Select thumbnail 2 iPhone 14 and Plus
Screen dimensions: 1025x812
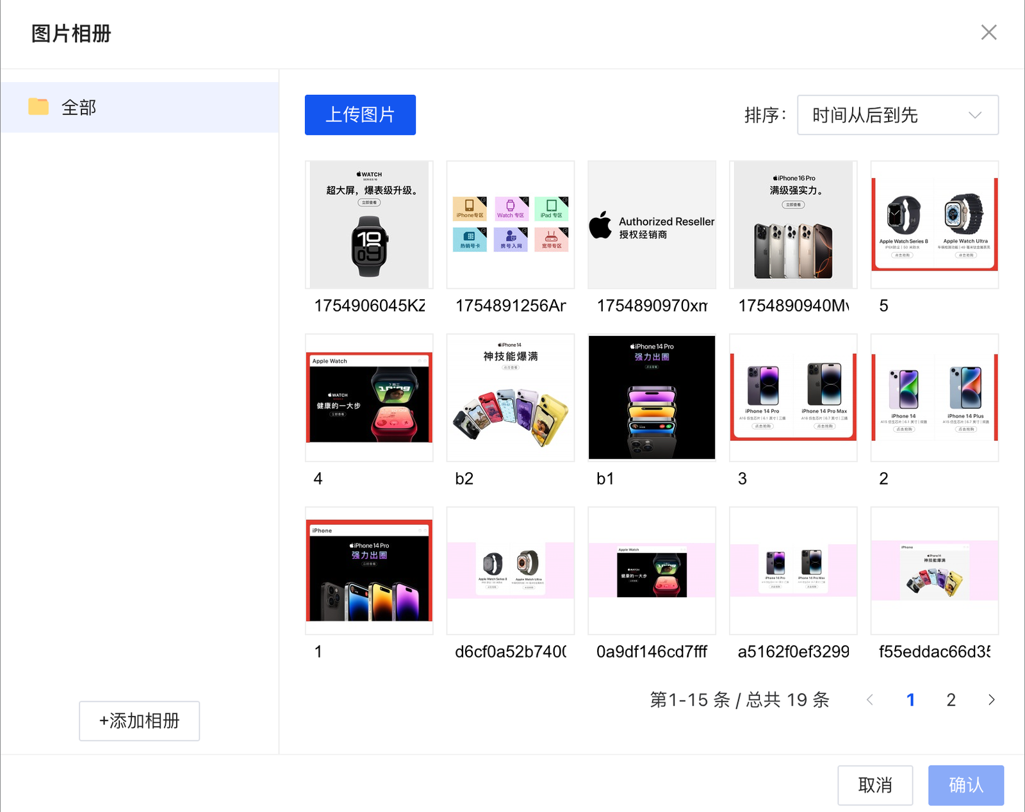click(x=935, y=397)
